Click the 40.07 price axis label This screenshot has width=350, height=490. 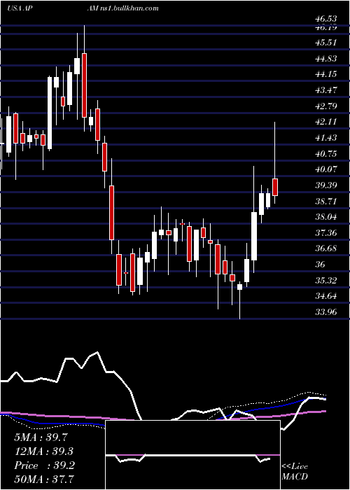(x=326, y=169)
